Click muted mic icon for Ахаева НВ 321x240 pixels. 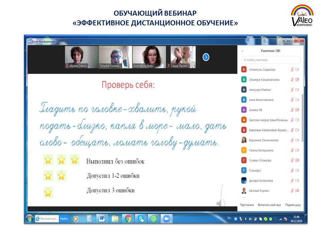(292, 110)
